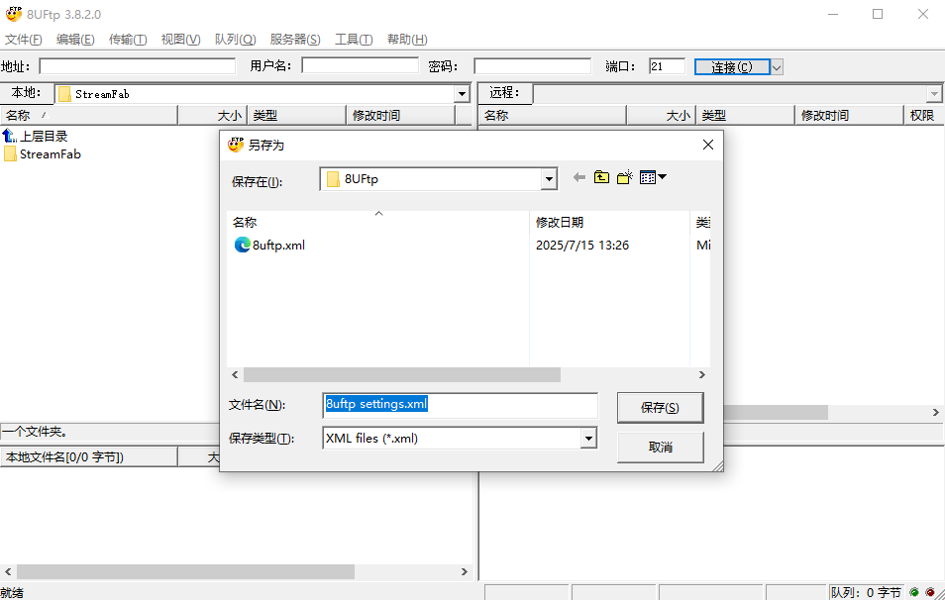Open the view menu icon in dialog
The height and width of the screenshot is (600, 945).
(653, 177)
